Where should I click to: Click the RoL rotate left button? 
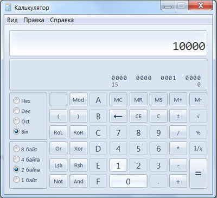click(x=58, y=132)
